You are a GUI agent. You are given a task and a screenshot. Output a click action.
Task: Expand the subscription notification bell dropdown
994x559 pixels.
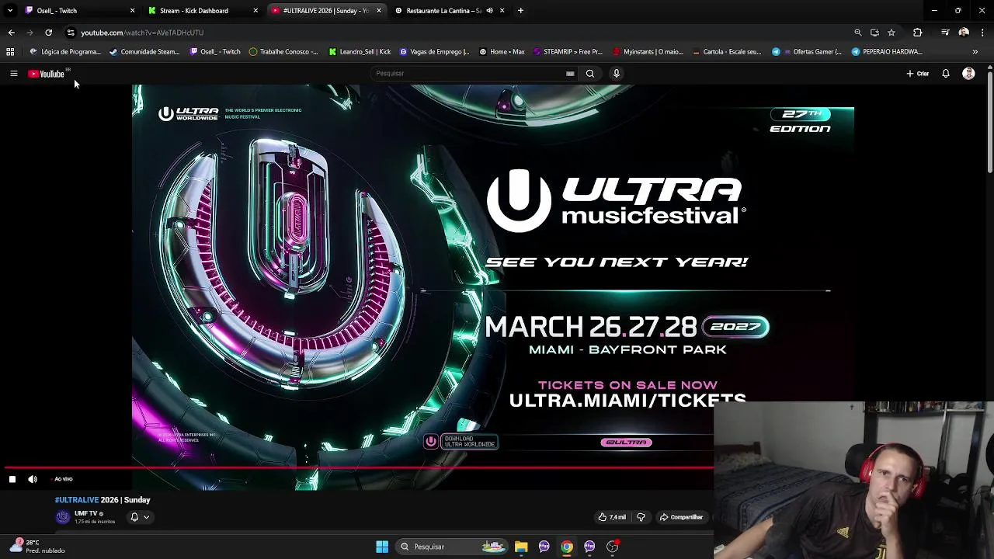pyautogui.click(x=139, y=517)
